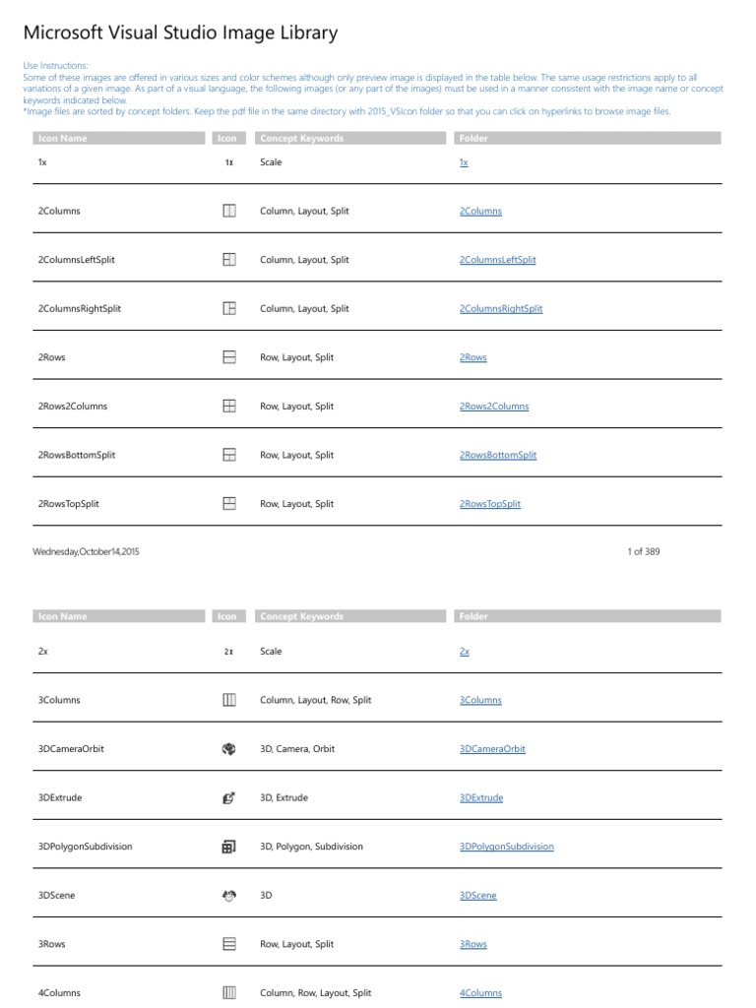This screenshot has height=1008, width=756.
Task: Click the 2Columns layout icon
Action: click(x=228, y=211)
